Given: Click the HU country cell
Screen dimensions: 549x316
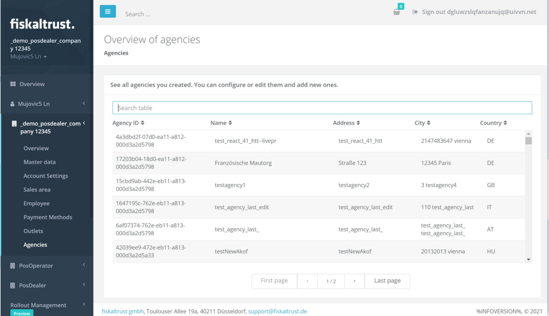Looking at the screenshot, I should click(491, 251).
